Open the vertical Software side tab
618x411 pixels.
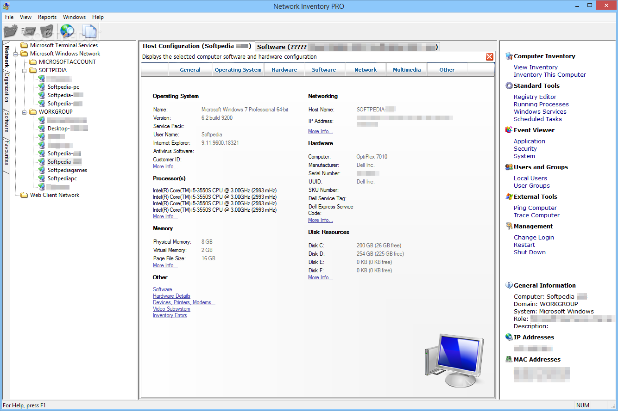(6, 122)
